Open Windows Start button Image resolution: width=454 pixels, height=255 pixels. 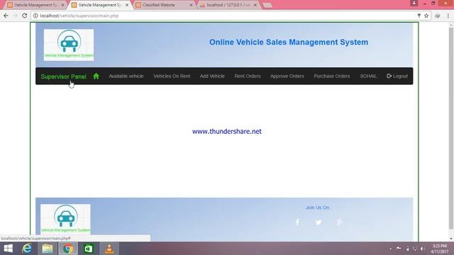point(8,249)
